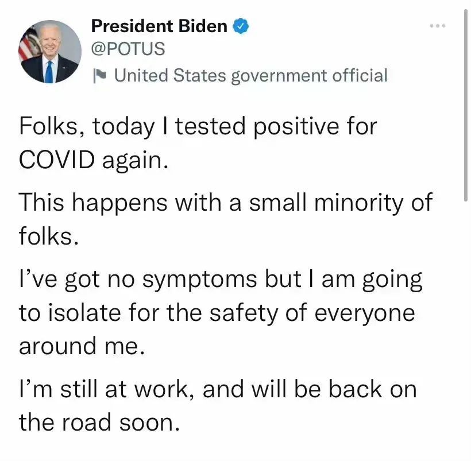Click the @POTUS handle

tap(128, 49)
